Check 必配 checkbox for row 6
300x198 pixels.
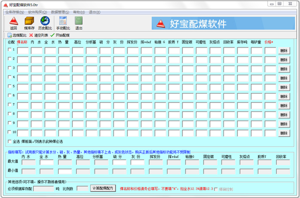click(x=9, y=95)
